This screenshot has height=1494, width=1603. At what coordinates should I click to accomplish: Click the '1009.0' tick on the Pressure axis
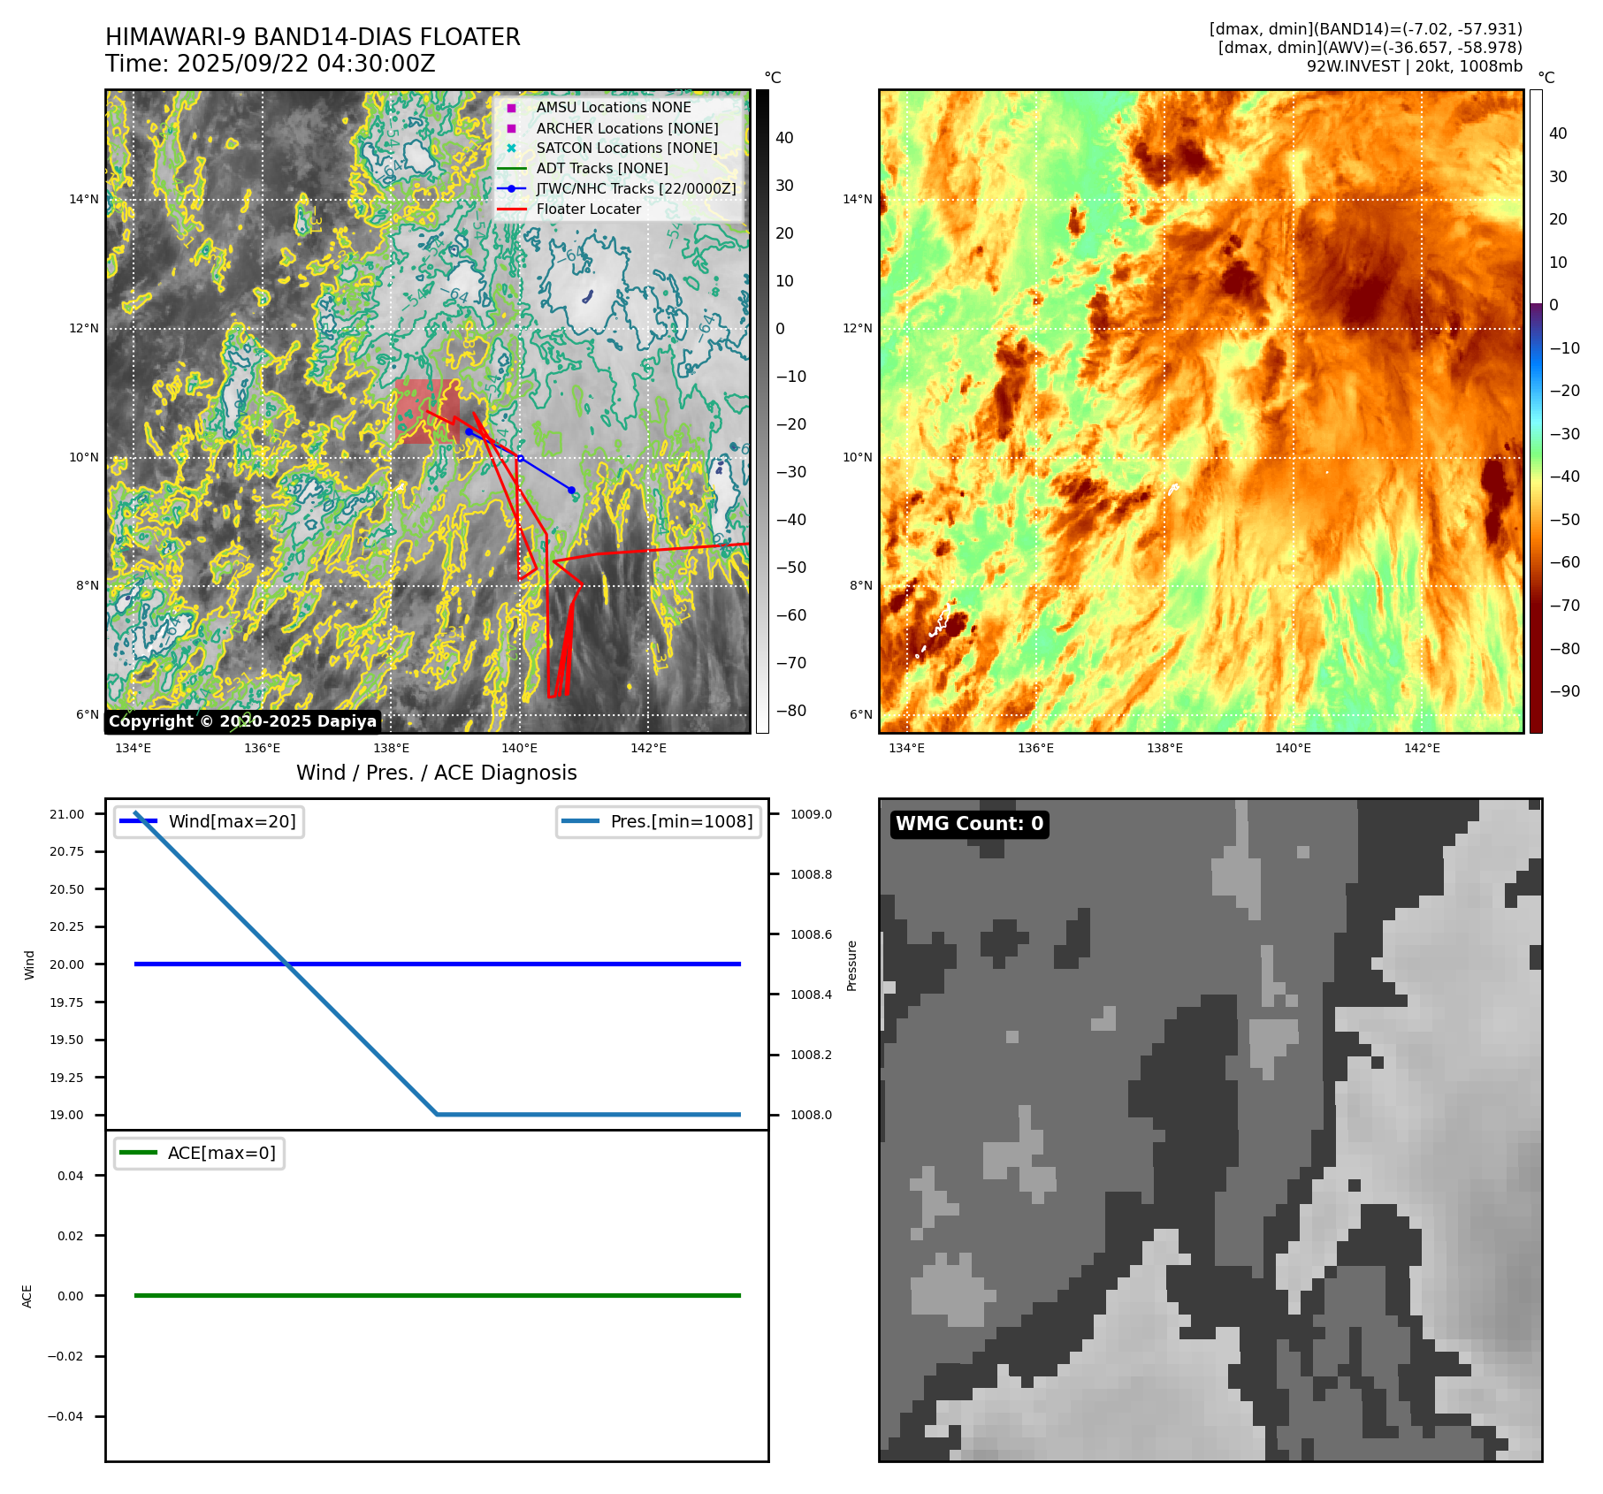pos(811,814)
